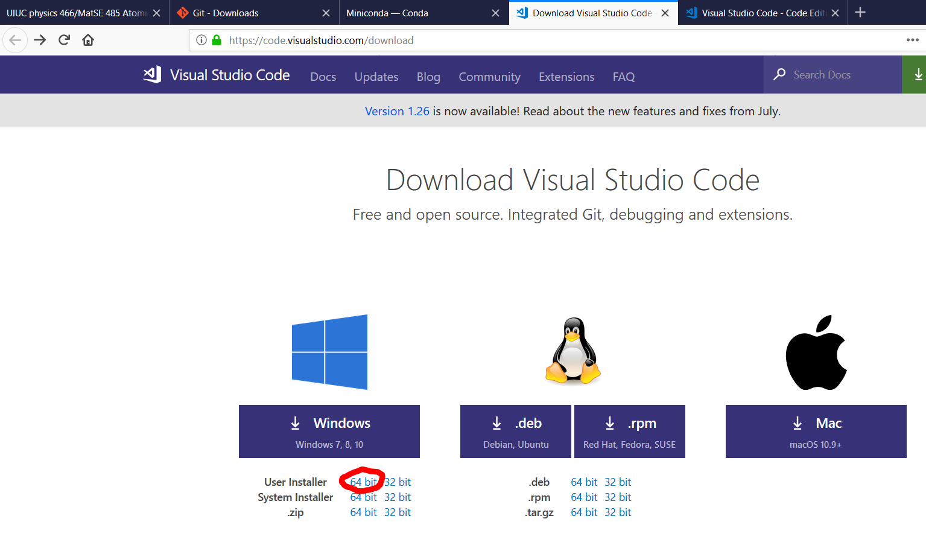Open the page actions ellipsis menu

pyautogui.click(x=912, y=40)
